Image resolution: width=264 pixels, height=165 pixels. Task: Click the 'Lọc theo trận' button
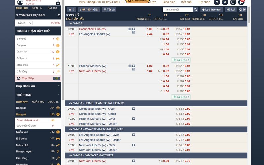coord(212,10)
